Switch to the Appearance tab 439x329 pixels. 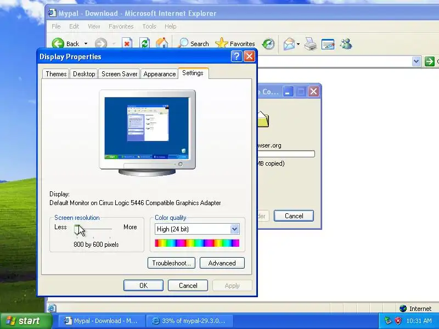click(x=159, y=74)
